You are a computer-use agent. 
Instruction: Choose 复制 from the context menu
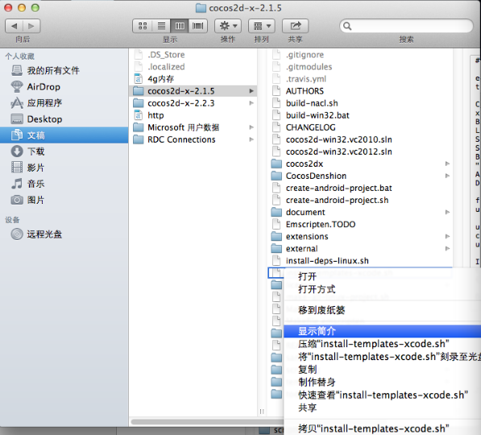[382, 370]
